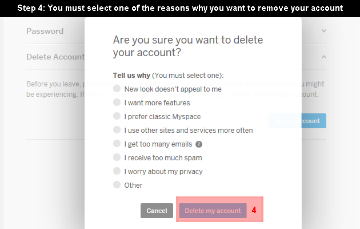Click the Cancel button in dialog
This screenshot has width=360, height=229.
point(157,211)
